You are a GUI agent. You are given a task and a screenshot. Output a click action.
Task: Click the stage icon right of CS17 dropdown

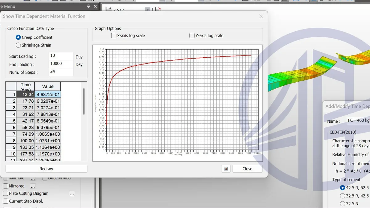coord(158,10)
